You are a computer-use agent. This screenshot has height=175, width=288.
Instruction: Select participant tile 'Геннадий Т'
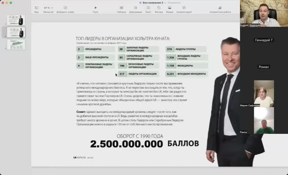pyautogui.click(x=264, y=40)
